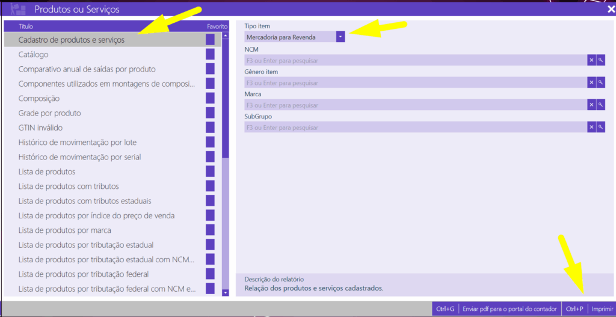Clear the SubGrupo field
Viewport: 616px width, 317px height.
point(591,128)
